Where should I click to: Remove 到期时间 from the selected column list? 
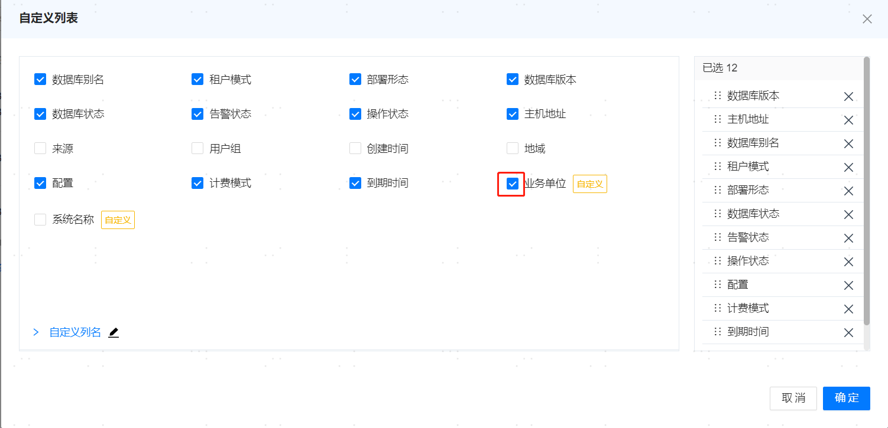click(x=848, y=332)
